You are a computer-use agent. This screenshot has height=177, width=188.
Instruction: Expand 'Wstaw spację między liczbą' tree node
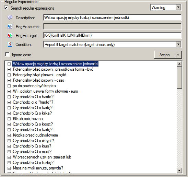pos(9,64)
